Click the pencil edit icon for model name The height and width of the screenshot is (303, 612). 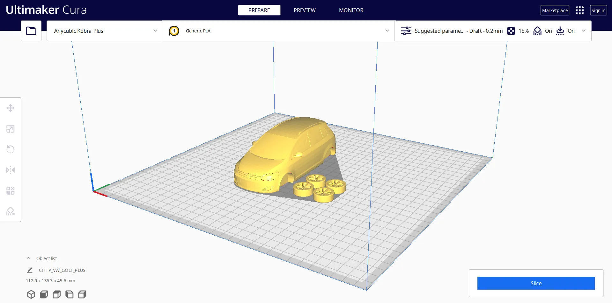pyautogui.click(x=30, y=270)
